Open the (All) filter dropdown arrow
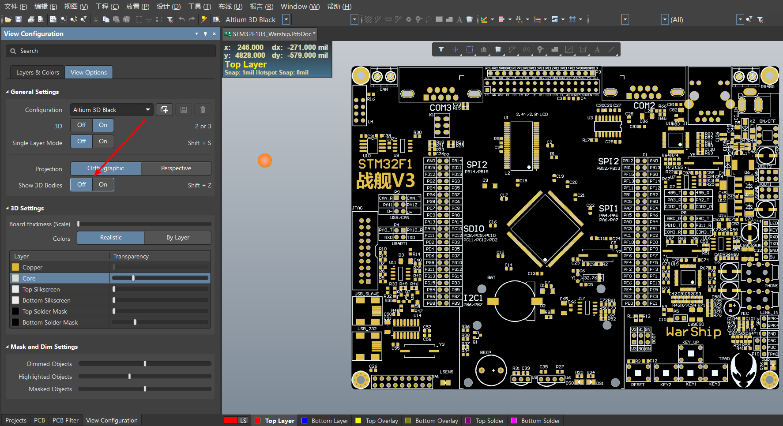This screenshot has height=426, width=783. 740,19
